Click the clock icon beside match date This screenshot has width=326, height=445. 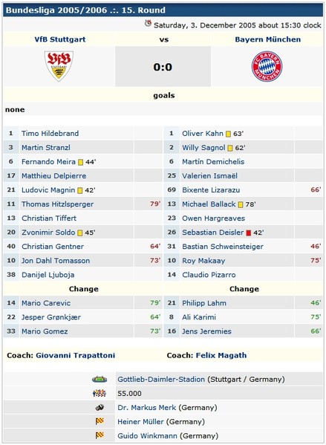pos(148,24)
